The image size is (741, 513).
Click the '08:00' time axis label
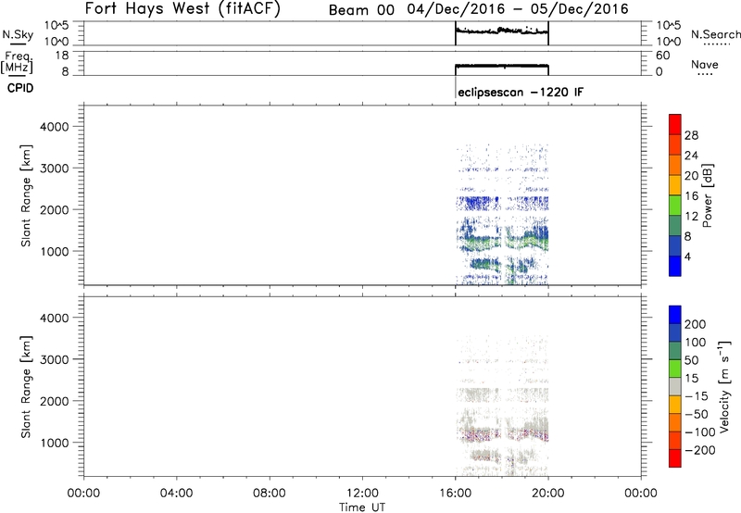pos(270,494)
